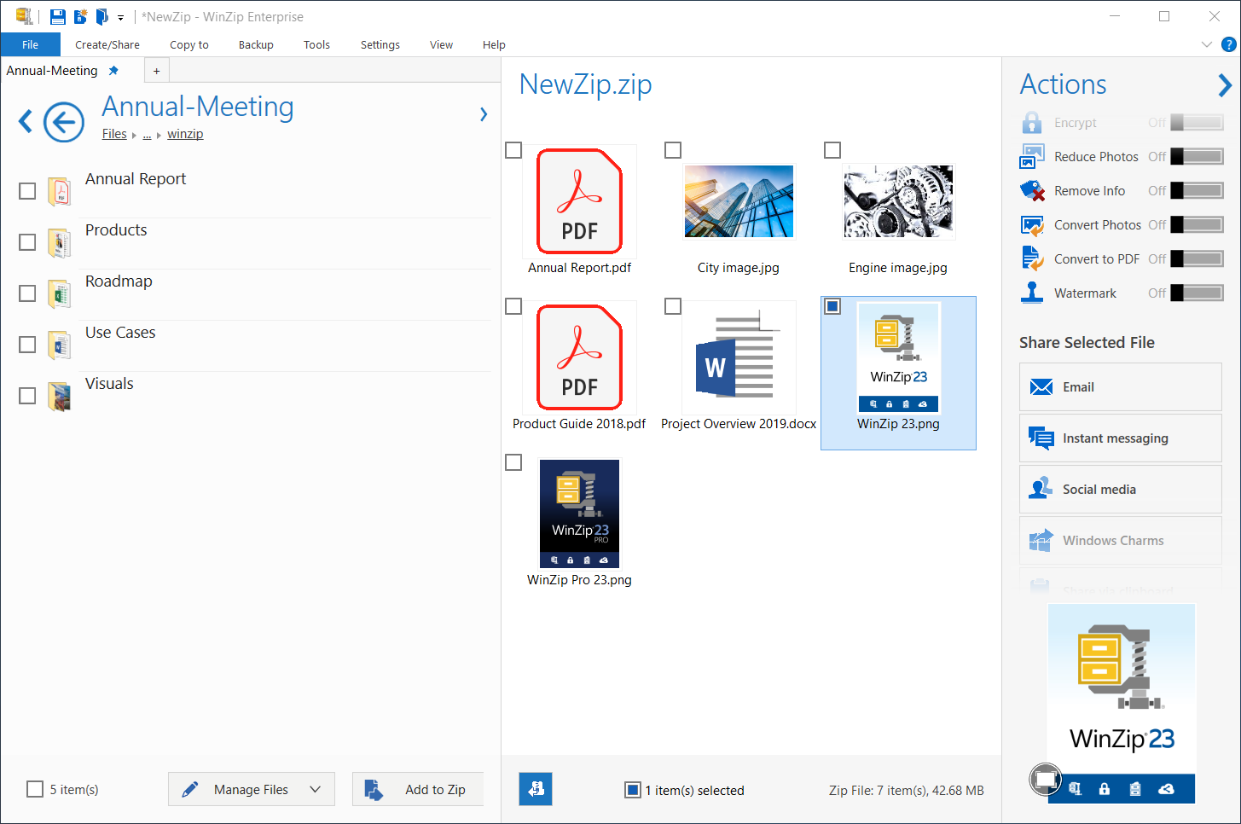Click the Add to Zip button
1241x824 pixels.
pyautogui.click(x=418, y=790)
